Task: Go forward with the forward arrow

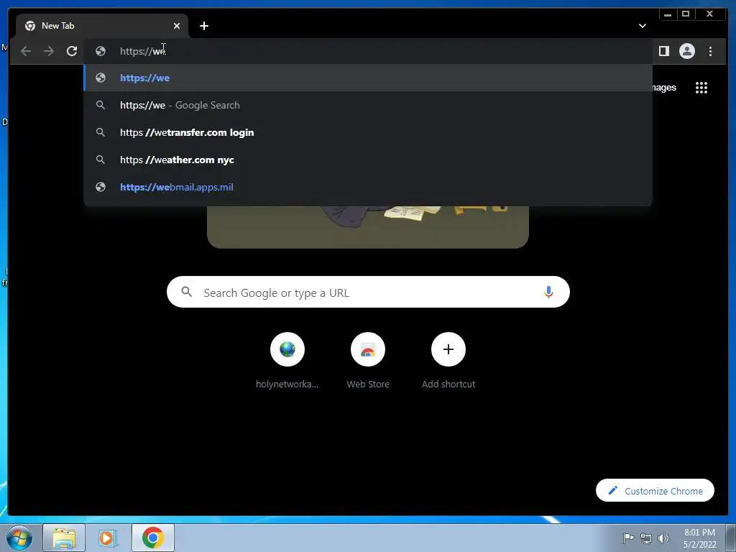Action: [x=48, y=51]
